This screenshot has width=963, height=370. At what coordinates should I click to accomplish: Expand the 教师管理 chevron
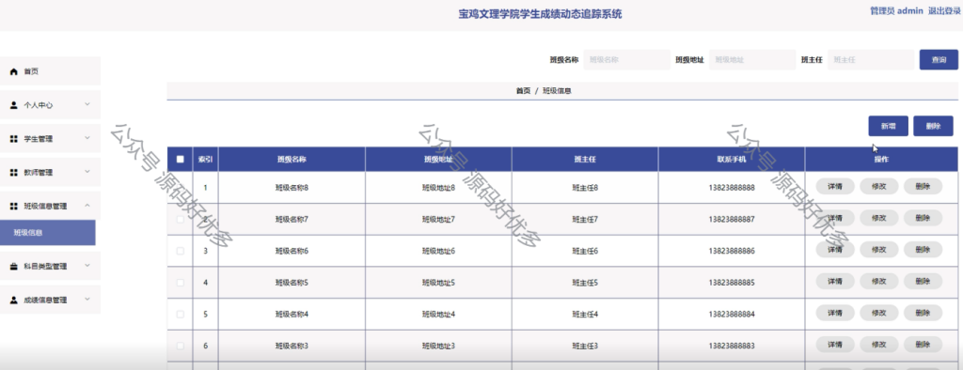pyautogui.click(x=87, y=172)
